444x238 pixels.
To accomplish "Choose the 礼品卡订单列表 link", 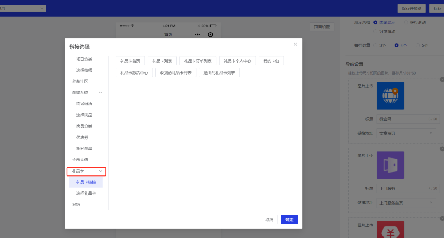I will point(198,61).
